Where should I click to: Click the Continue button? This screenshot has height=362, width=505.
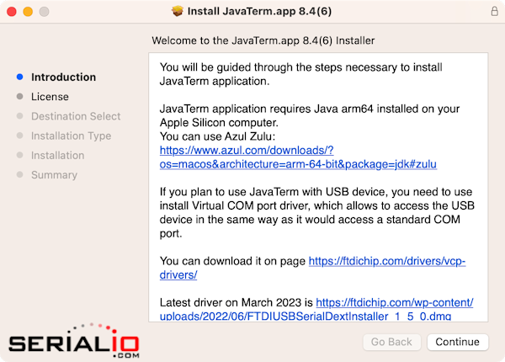coord(457,342)
